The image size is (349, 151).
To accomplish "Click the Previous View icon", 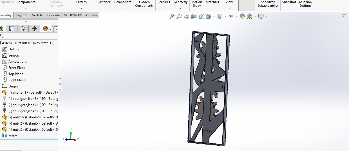I will pos(186,17).
